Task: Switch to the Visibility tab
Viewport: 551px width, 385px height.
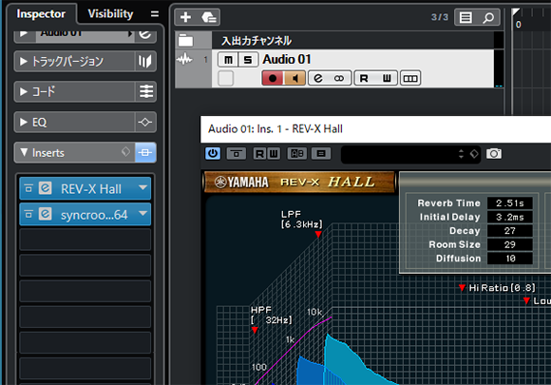Action: (x=110, y=13)
